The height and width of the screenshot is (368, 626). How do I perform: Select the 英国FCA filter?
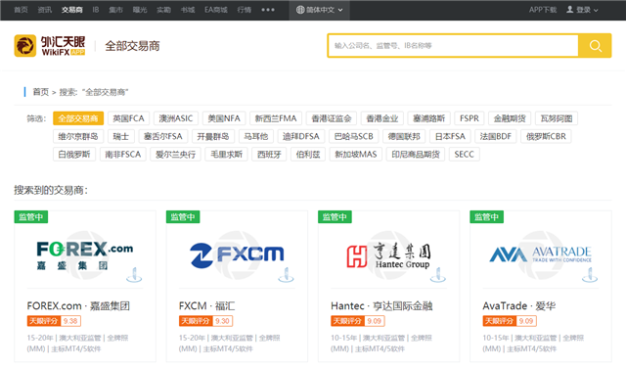tap(128, 118)
